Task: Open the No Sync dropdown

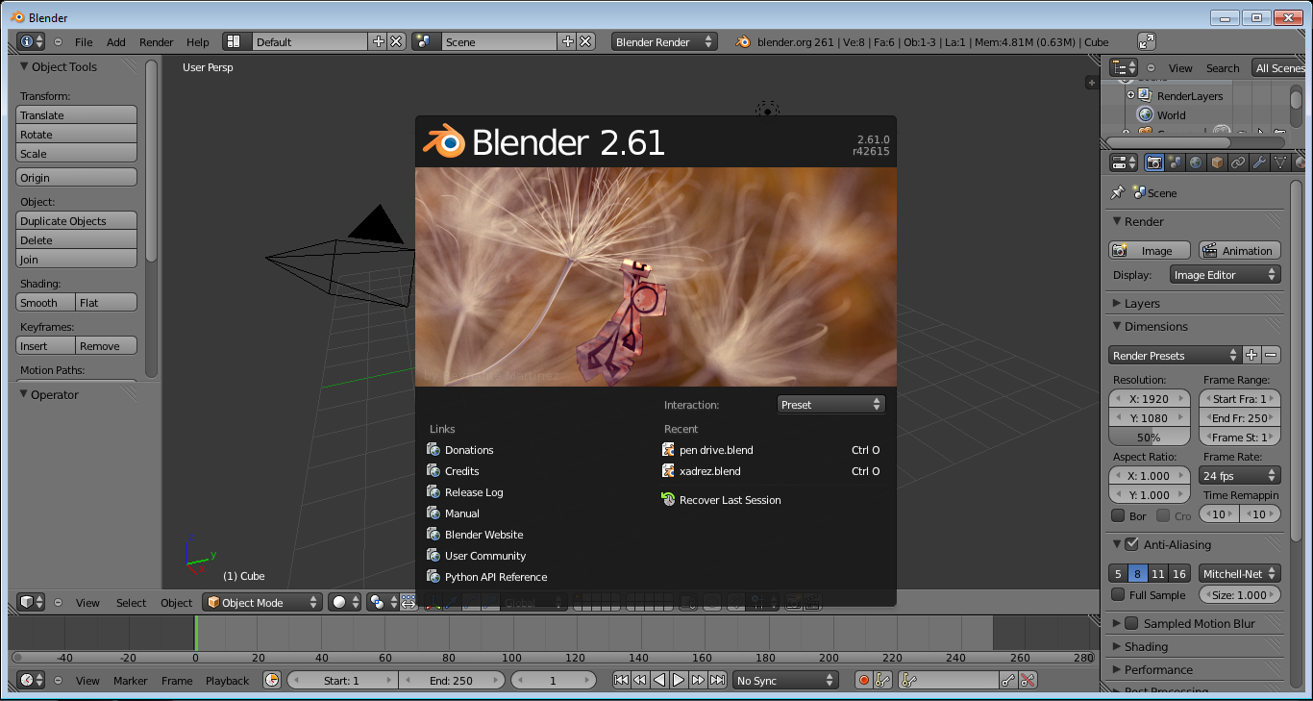Action: click(x=785, y=680)
